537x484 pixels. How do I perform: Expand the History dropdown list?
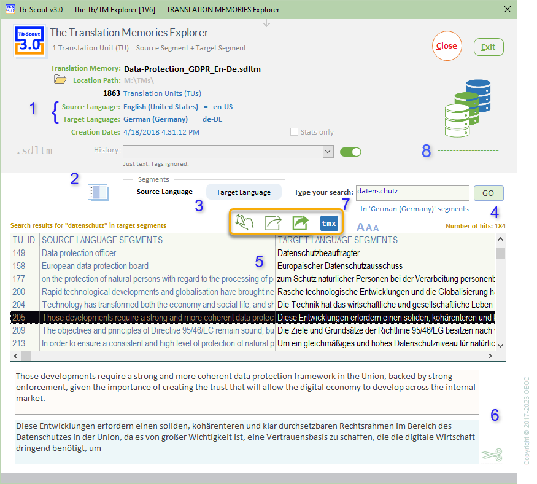328,152
